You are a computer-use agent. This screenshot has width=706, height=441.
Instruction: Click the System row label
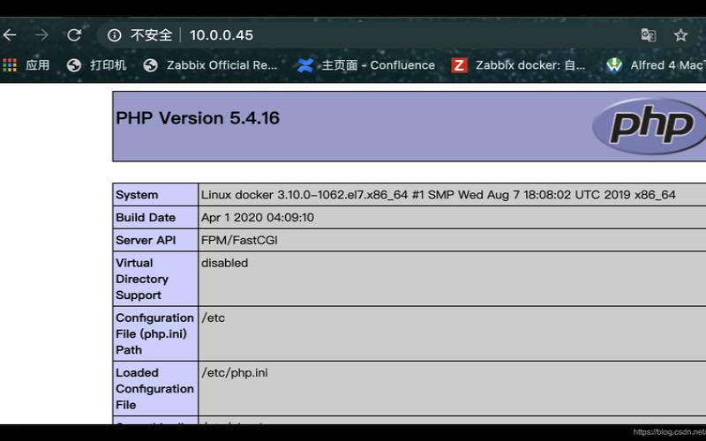(x=137, y=195)
